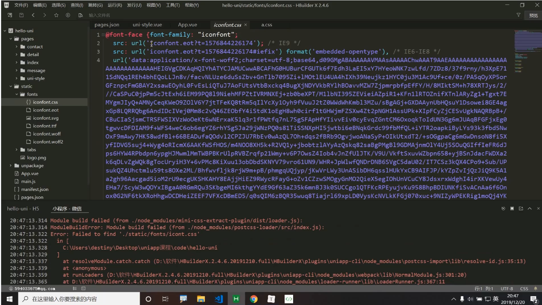This screenshot has height=305, width=542.
Task: Select iconfont.css in the file tree
Action: pos(45,102)
